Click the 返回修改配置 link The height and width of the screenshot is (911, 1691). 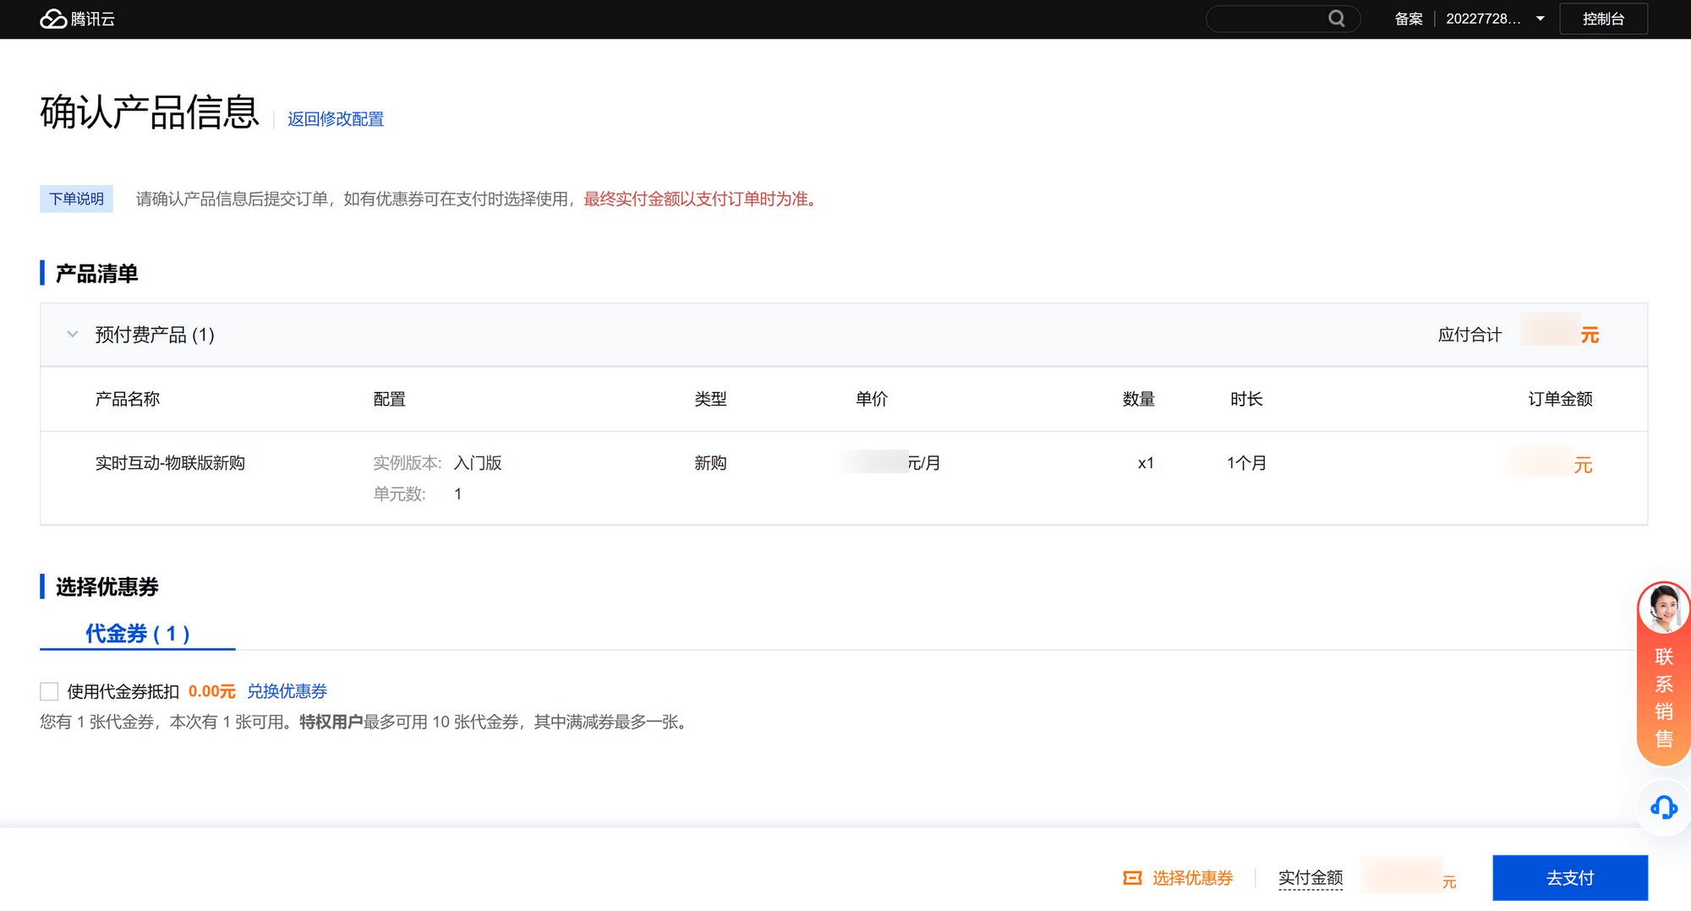[x=336, y=119]
